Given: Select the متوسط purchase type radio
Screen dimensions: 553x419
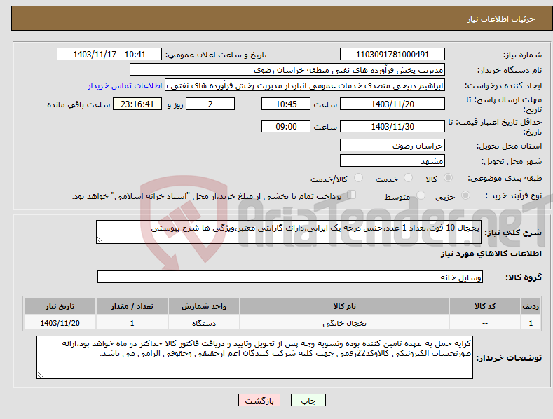Looking at the screenshot, I should pyautogui.click(x=421, y=195).
